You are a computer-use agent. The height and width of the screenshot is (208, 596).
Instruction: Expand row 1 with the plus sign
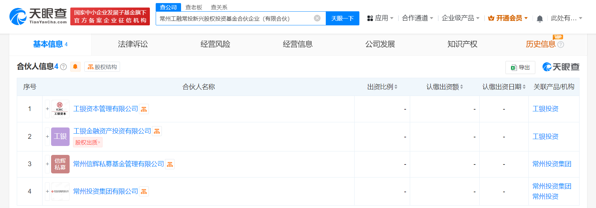point(47,109)
